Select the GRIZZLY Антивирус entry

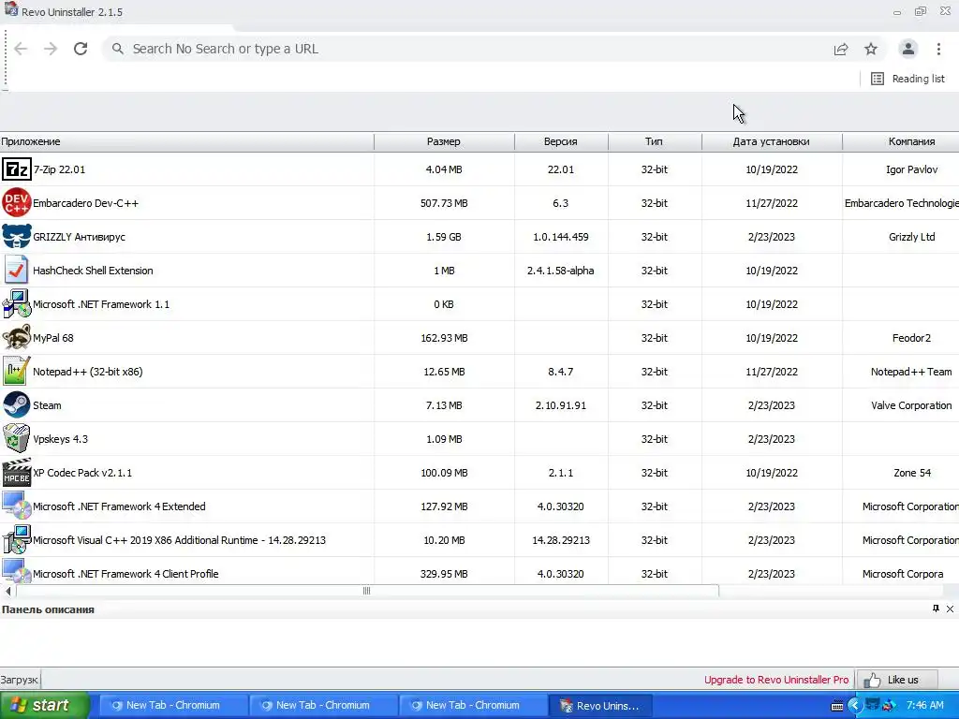coord(79,237)
